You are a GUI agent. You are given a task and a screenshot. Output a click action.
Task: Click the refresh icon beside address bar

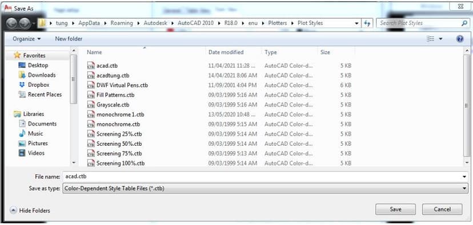[x=367, y=23]
